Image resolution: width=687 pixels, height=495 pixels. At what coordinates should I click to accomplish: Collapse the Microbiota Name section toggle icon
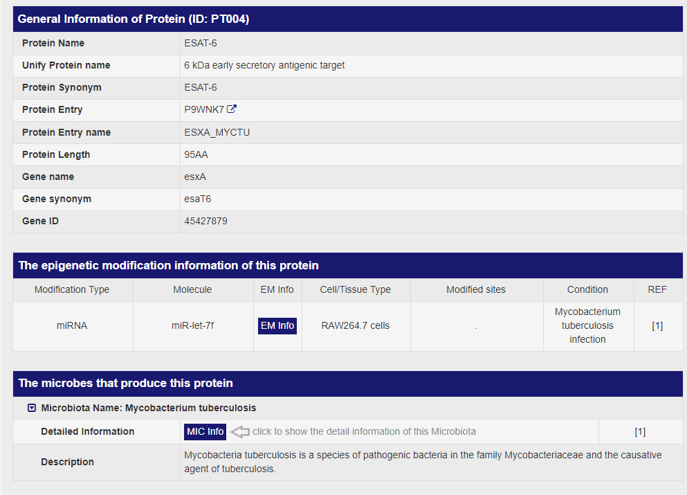(x=31, y=408)
